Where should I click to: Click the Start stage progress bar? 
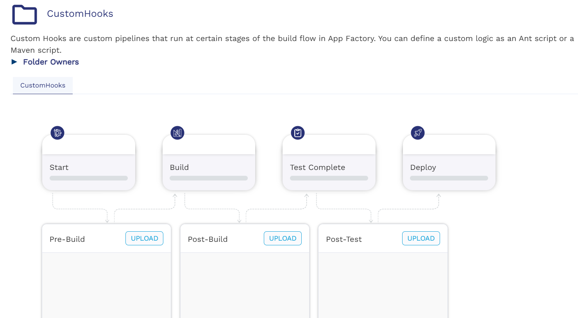89,178
